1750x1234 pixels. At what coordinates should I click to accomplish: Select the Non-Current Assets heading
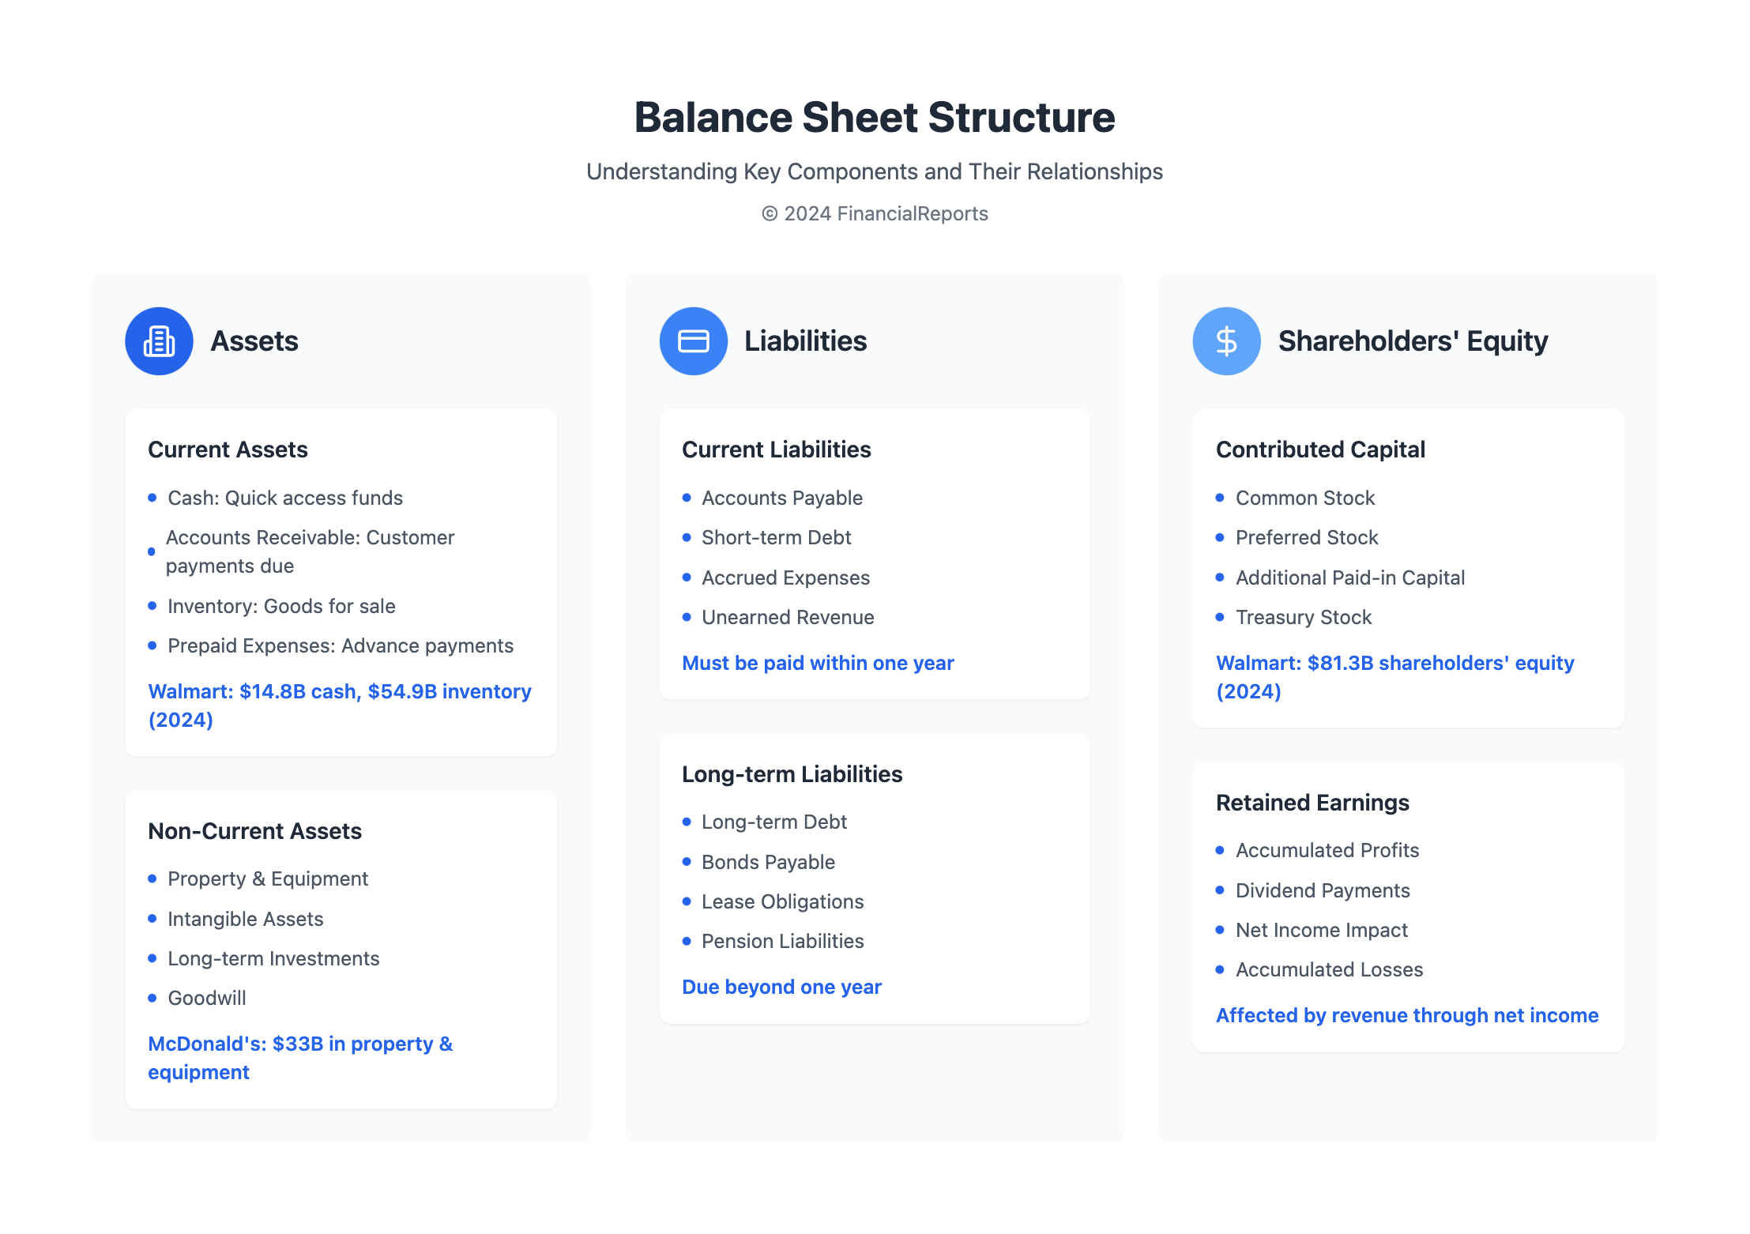[254, 831]
